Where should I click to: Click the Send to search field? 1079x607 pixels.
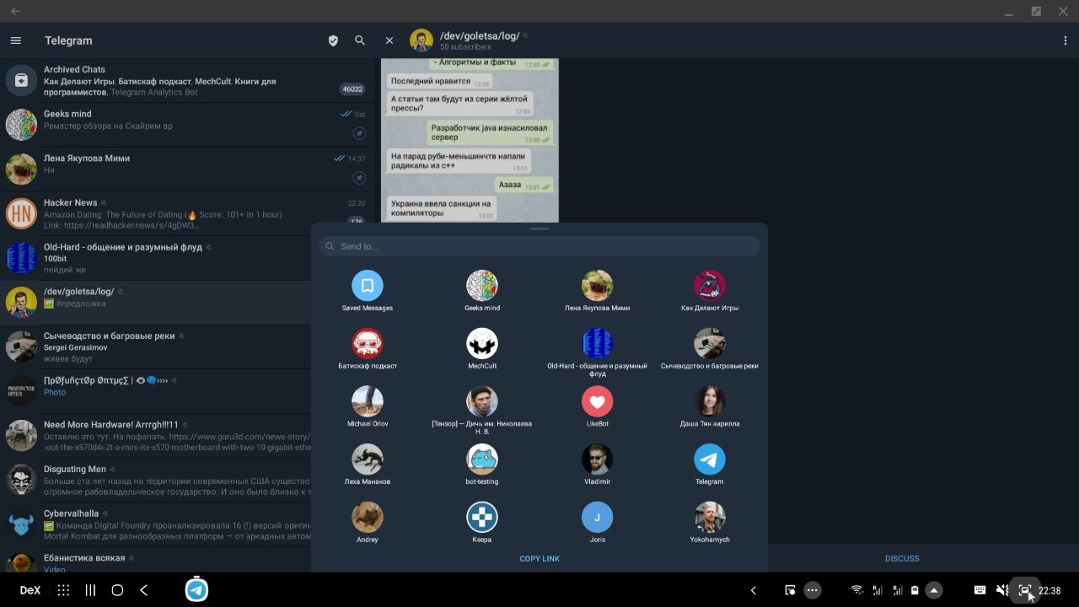pos(539,246)
